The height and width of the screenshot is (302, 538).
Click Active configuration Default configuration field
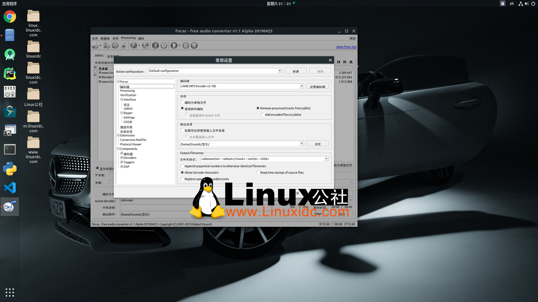214,70
